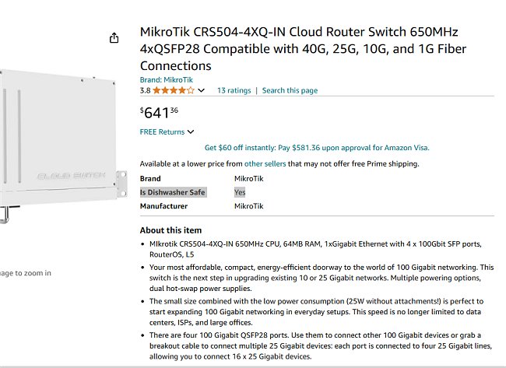Click the bullet about four QSFP28 ports
Screen dimensions: 506x368
click(x=321, y=345)
